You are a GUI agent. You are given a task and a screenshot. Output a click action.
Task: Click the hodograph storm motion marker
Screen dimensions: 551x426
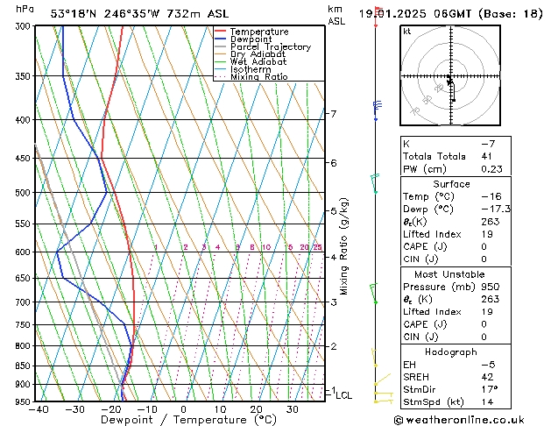(x=449, y=82)
